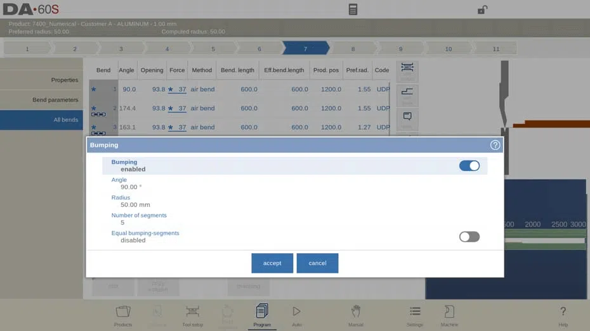Click the unlock padlock icon
The width and height of the screenshot is (590, 331).
[482, 9]
